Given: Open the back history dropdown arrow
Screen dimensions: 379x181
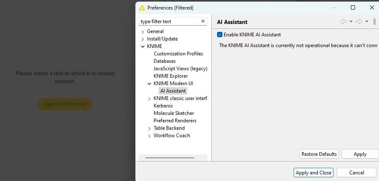Looking at the screenshot, I should 351,21.
